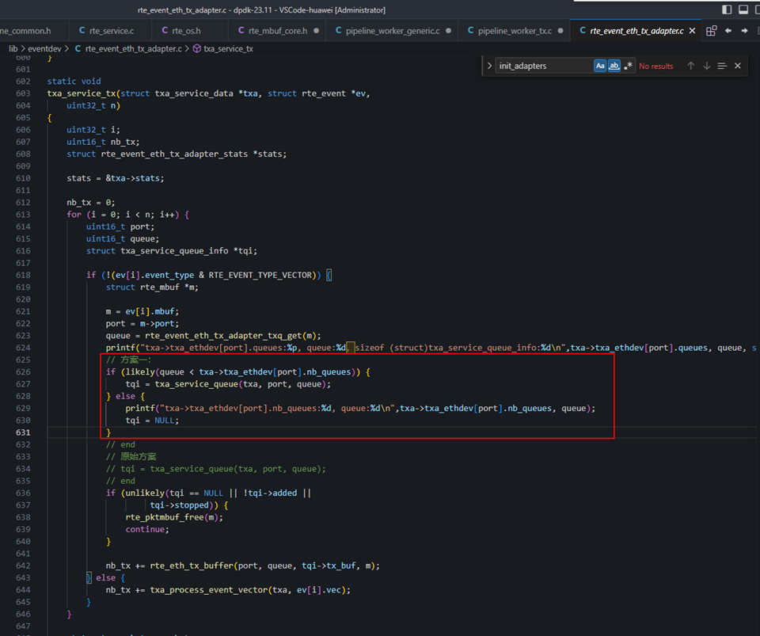Switch to the pipeline_worker_tx.c tab
The width and height of the screenshot is (760, 636).
[515, 31]
